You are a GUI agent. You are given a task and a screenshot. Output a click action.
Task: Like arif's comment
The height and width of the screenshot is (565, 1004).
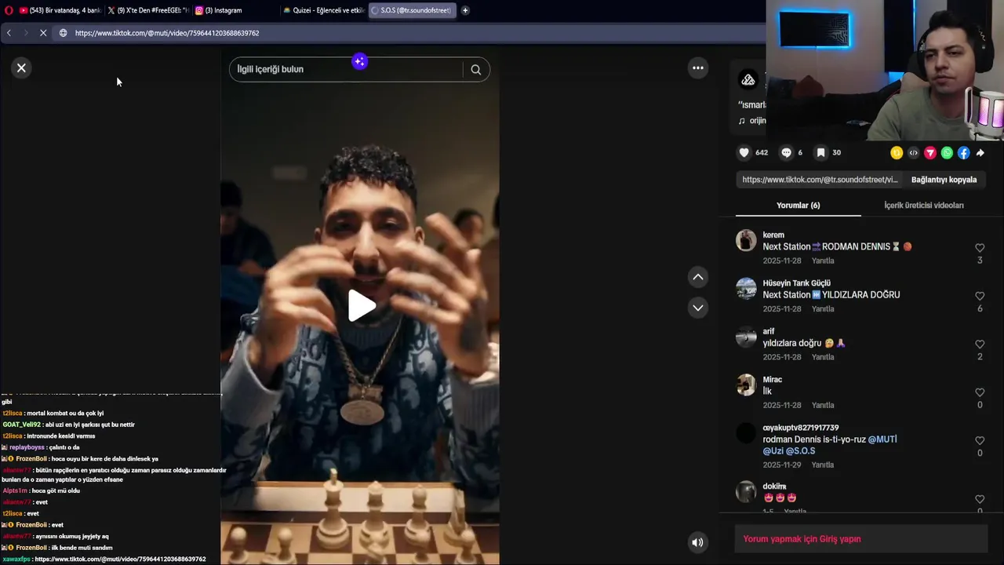[980, 344]
